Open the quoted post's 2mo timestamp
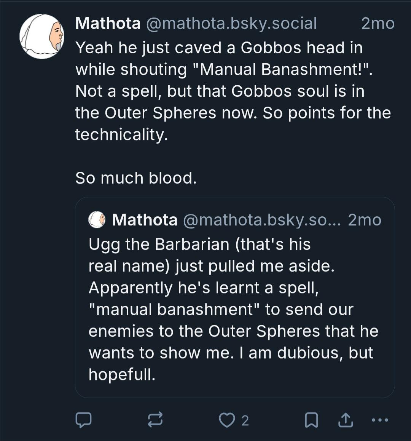 (x=365, y=220)
